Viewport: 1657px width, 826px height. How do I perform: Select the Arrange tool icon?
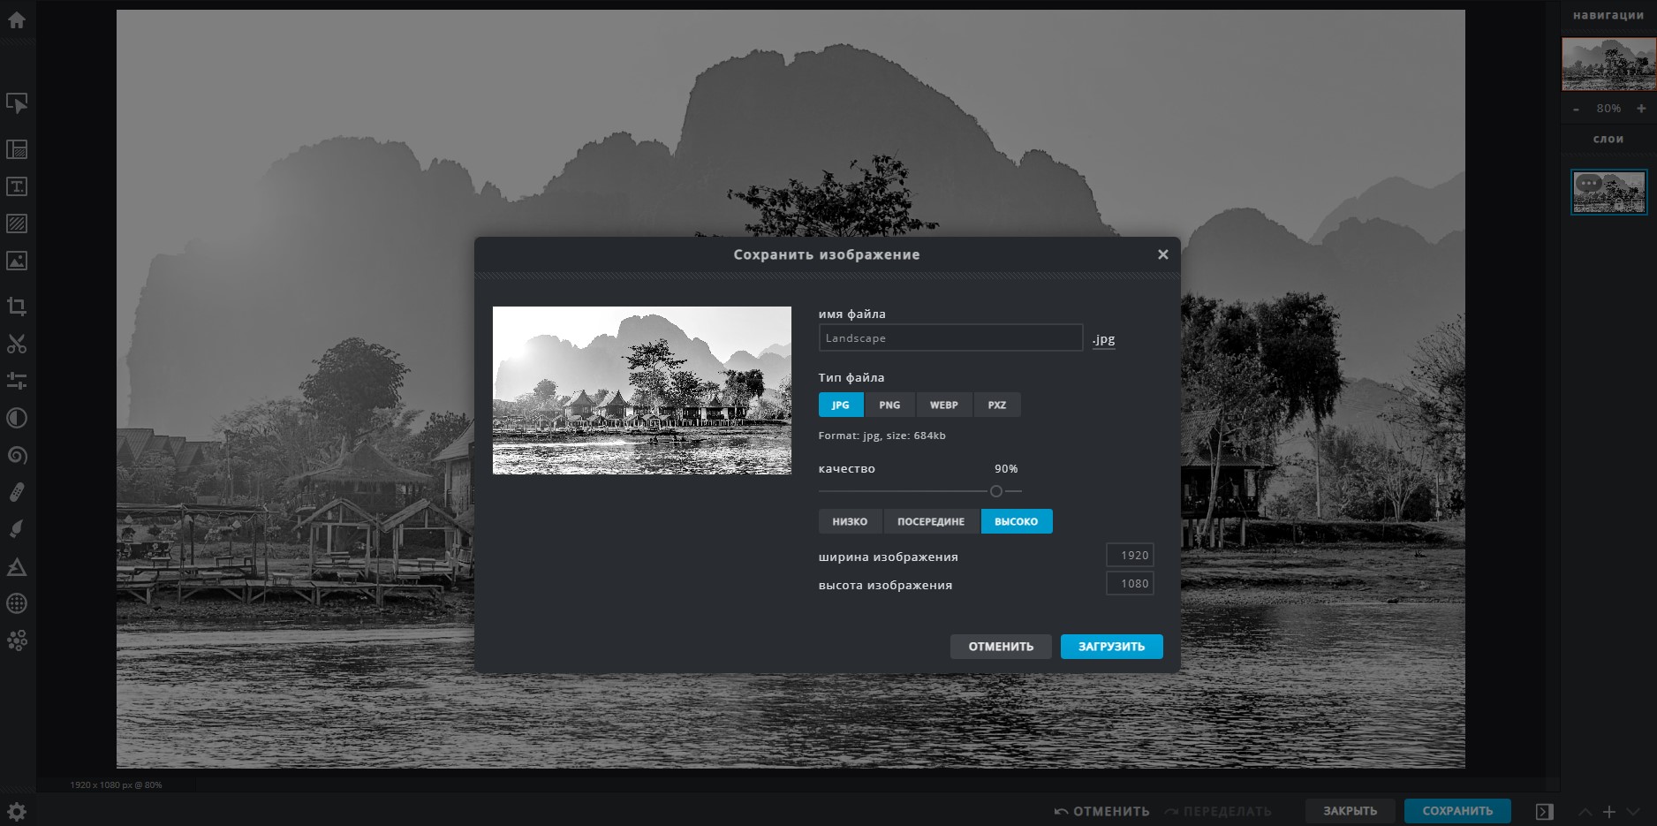(x=17, y=103)
